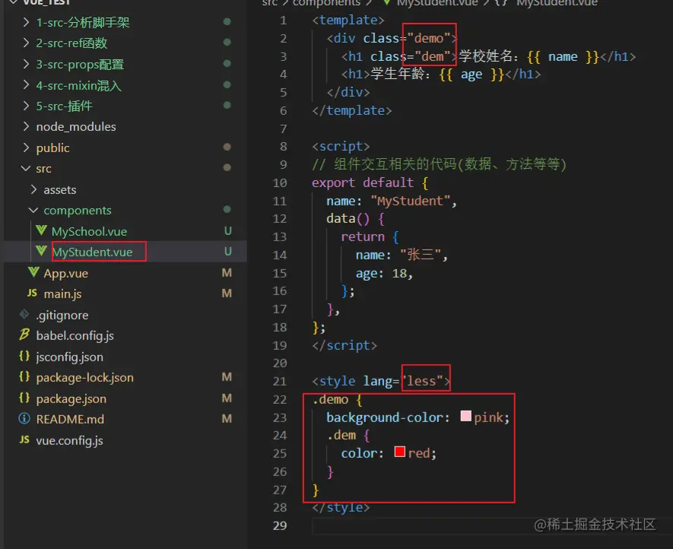Click line number 10 in the gutter
The image size is (673, 549).
280,182
